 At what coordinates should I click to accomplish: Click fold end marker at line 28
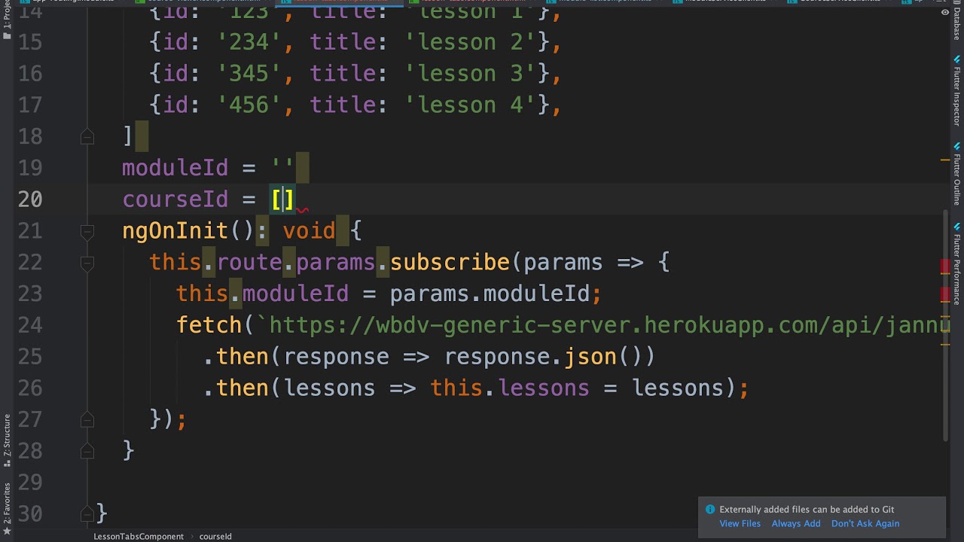coord(87,451)
